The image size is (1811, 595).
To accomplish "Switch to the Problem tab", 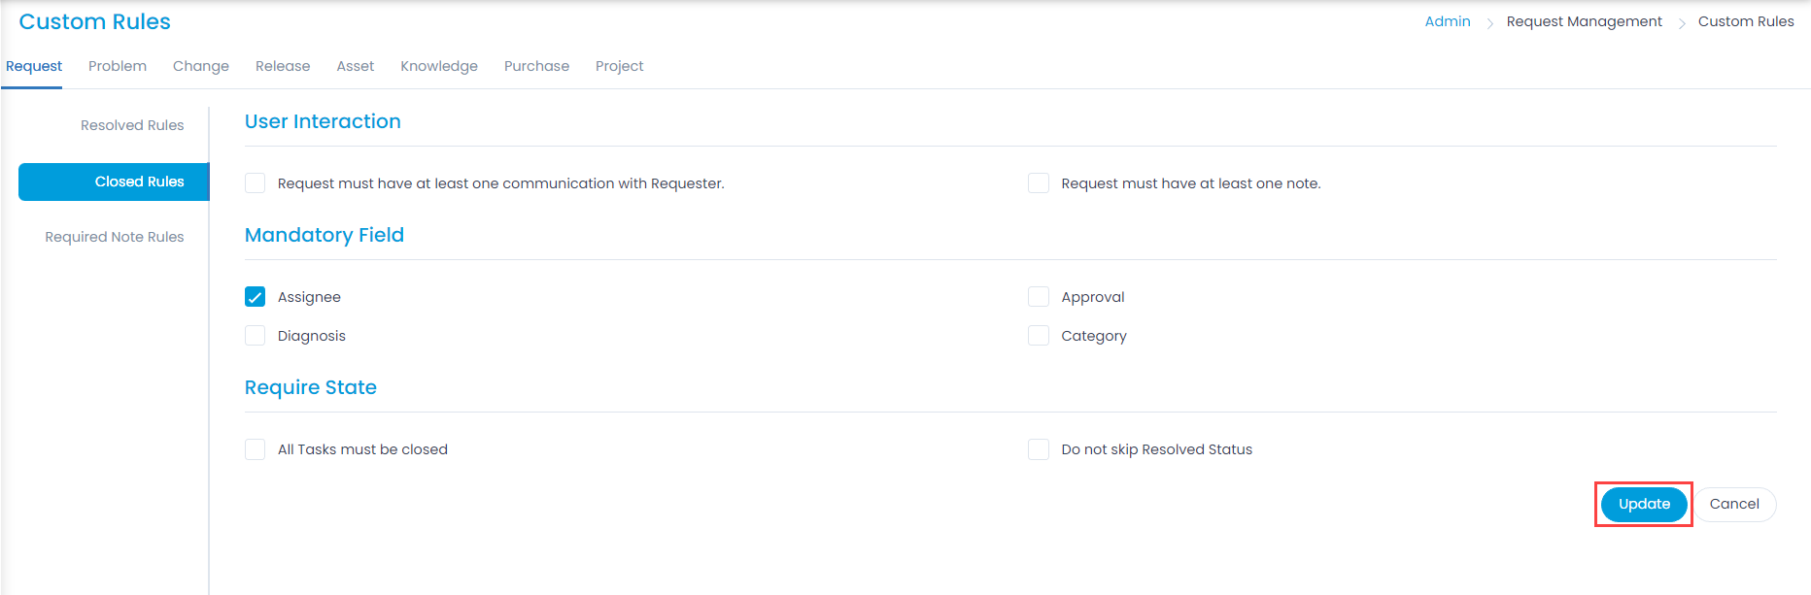I will (118, 66).
